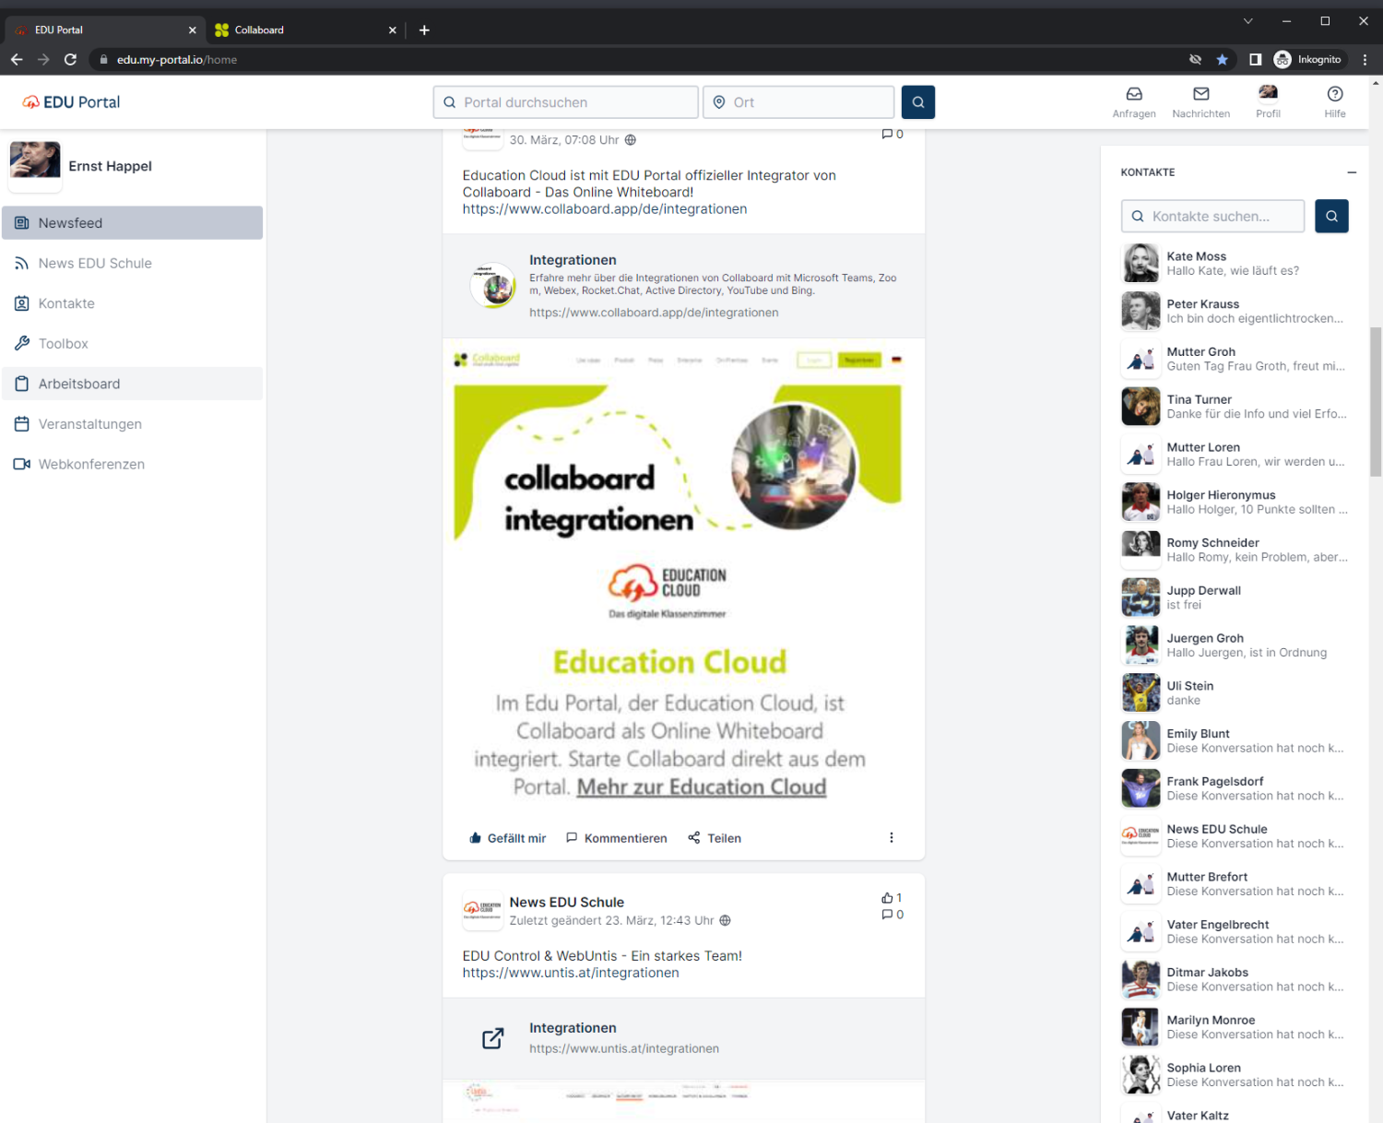Viewport: 1383px width, 1123px height.
Task: Like the Collaboard post with Gefällt mir
Action: (x=506, y=837)
